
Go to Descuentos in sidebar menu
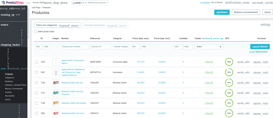tap(10, 96)
